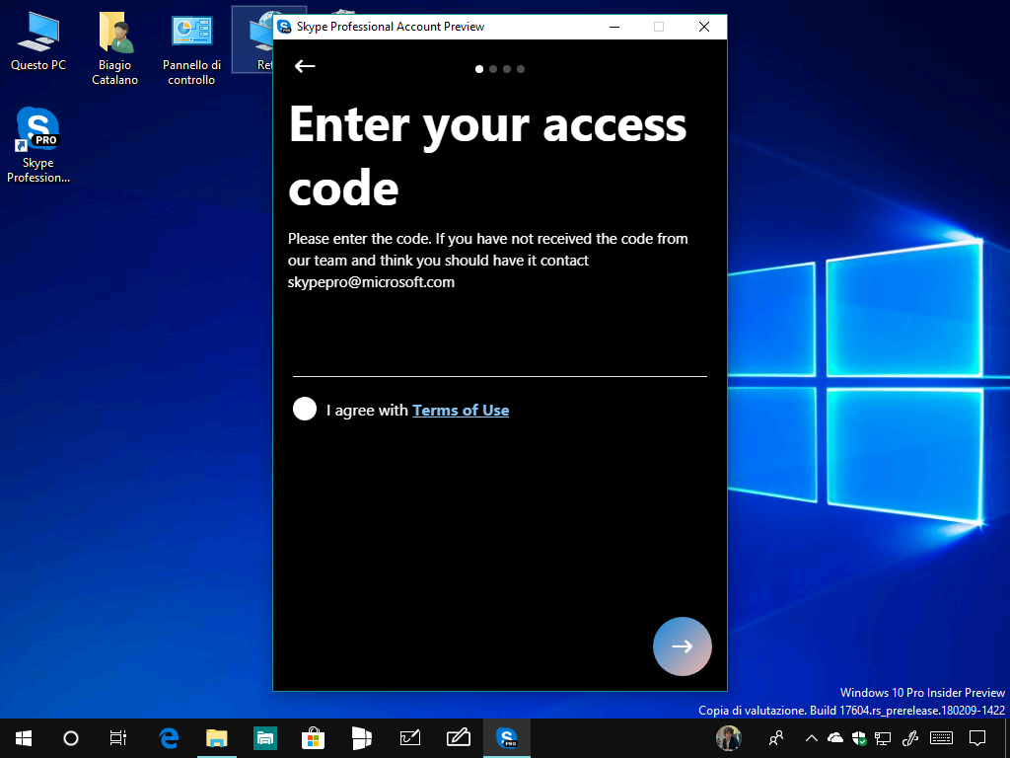The image size is (1010, 758).
Task: Open the People button on taskbar
Action: (776, 738)
